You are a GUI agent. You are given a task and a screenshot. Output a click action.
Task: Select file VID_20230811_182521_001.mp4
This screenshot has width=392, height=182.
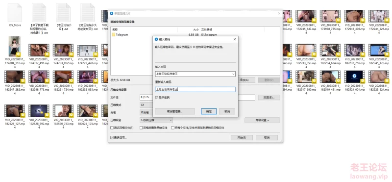click(354, 77)
